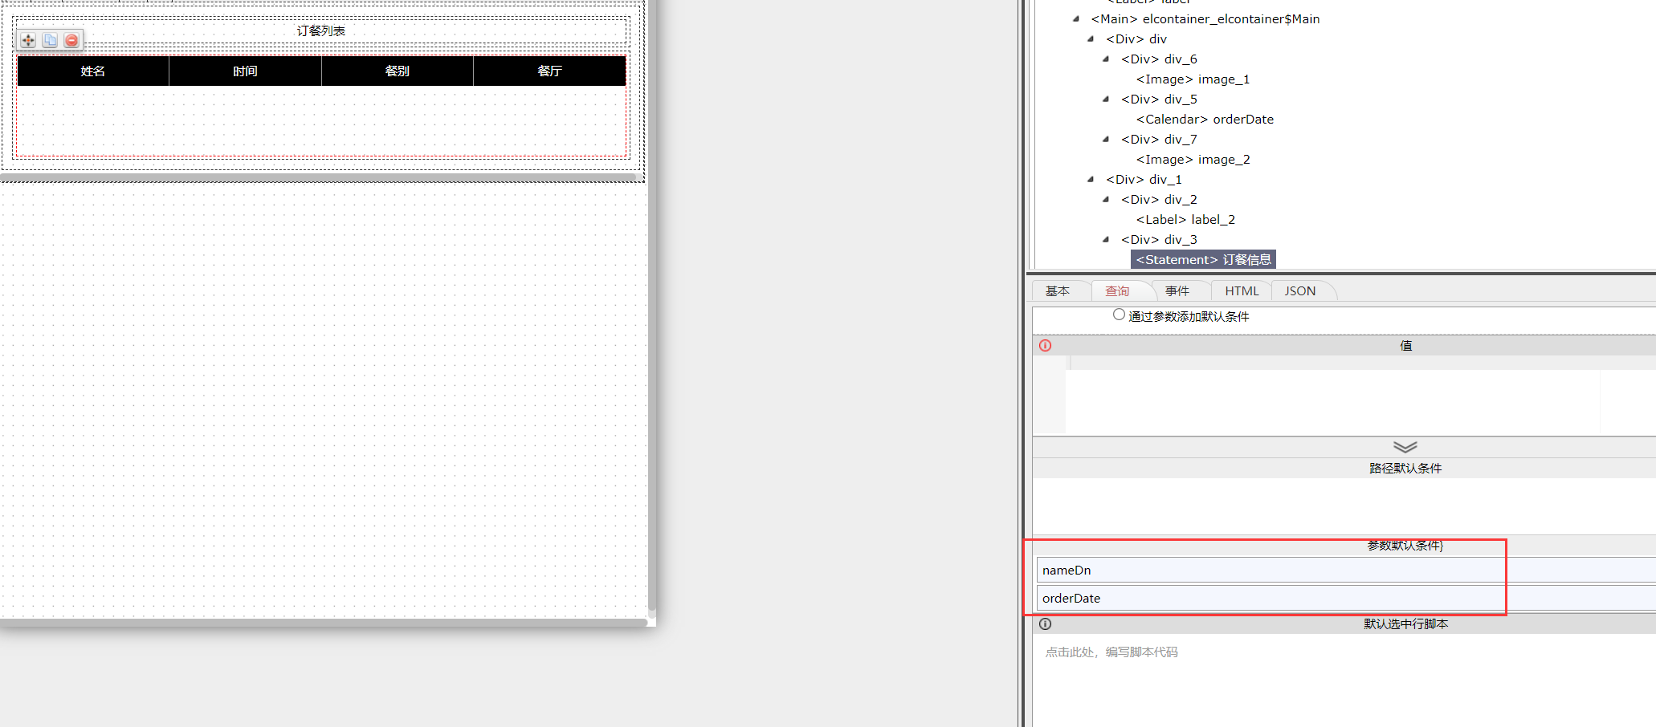Click the orderDate parameter condition field
This screenshot has height=727, width=1656.
tap(1346, 598)
